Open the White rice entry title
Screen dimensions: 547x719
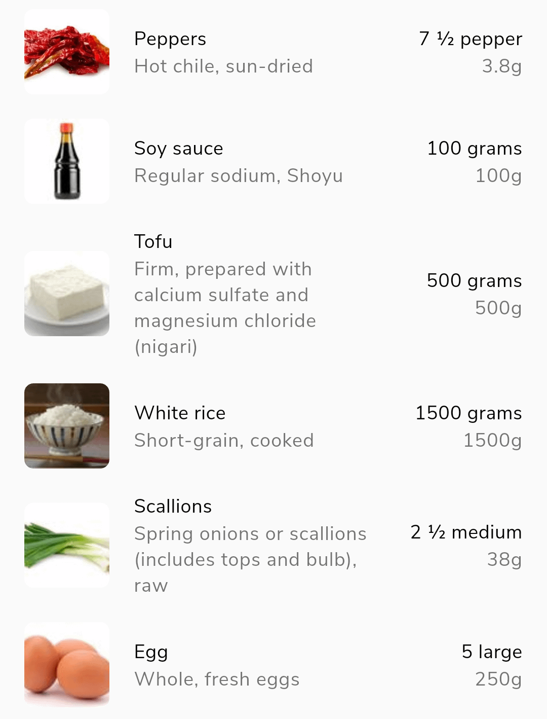pyautogui.click(x=180, y=413)
